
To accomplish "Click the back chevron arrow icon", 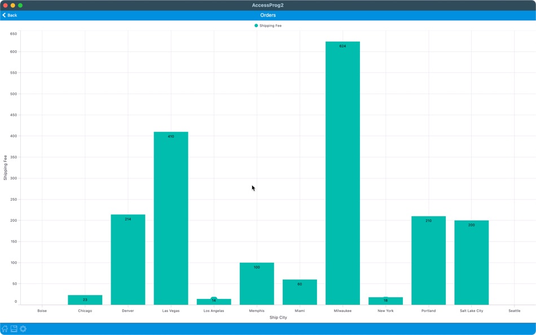I will [x=4, y=15].
